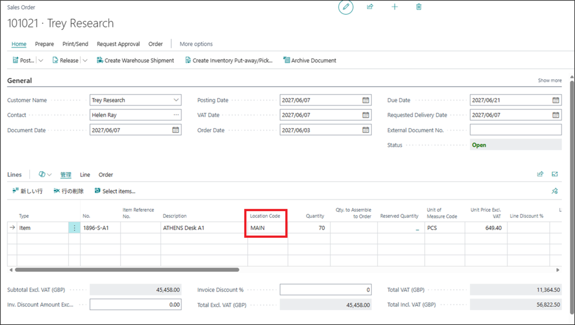This screenshot has width=575, height=325.
Task: Click the Invoice Discount % field
Action: pyautogui.click(x=326, y=290)
